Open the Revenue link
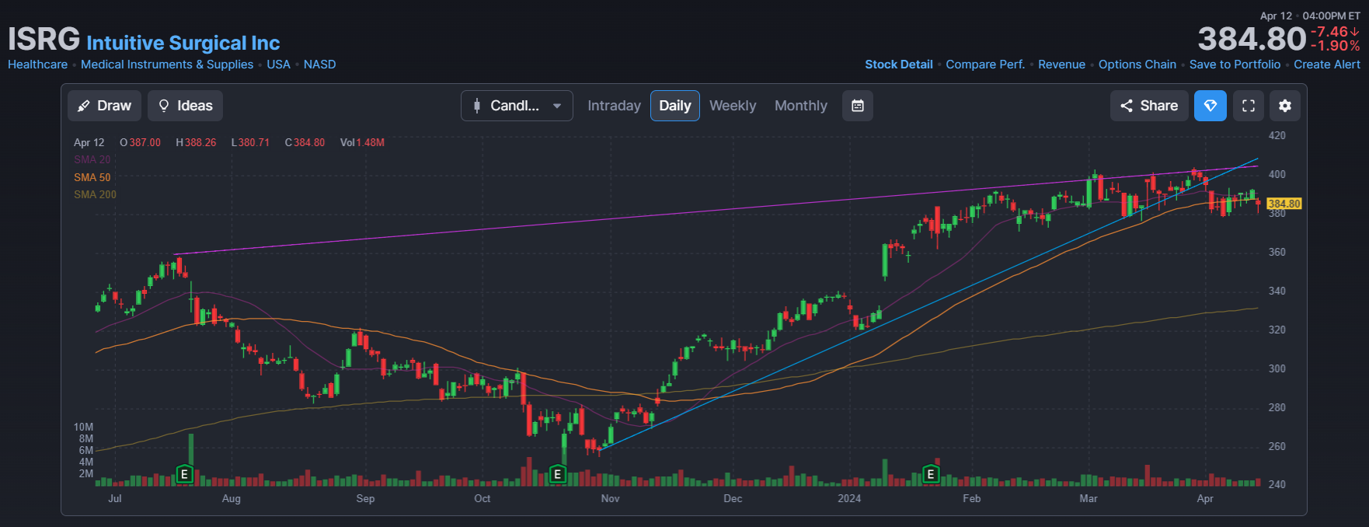This screenshot has height=527, width=1369. [1061, 65]
